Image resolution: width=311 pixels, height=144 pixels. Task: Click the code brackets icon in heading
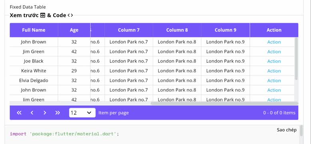(70, 15)
